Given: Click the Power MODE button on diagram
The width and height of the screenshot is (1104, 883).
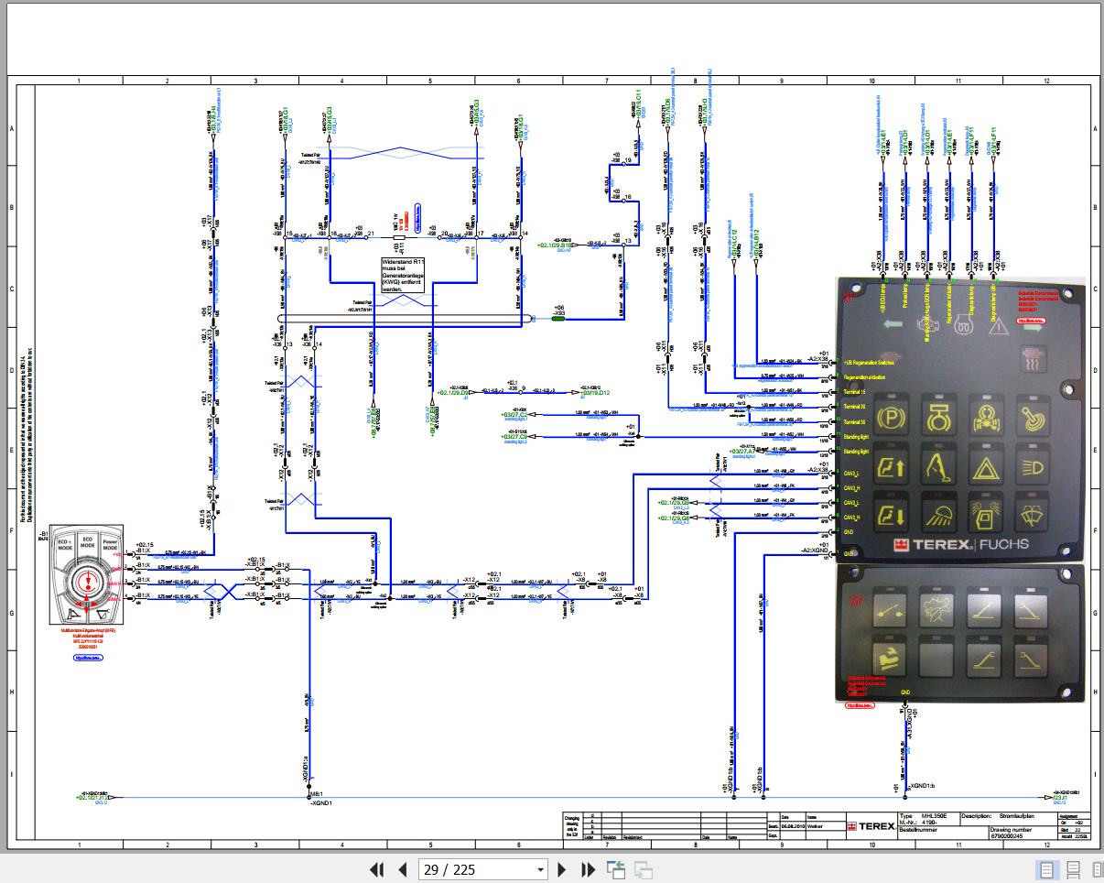Looking at the screenshot, I should (x=111, y=543).
